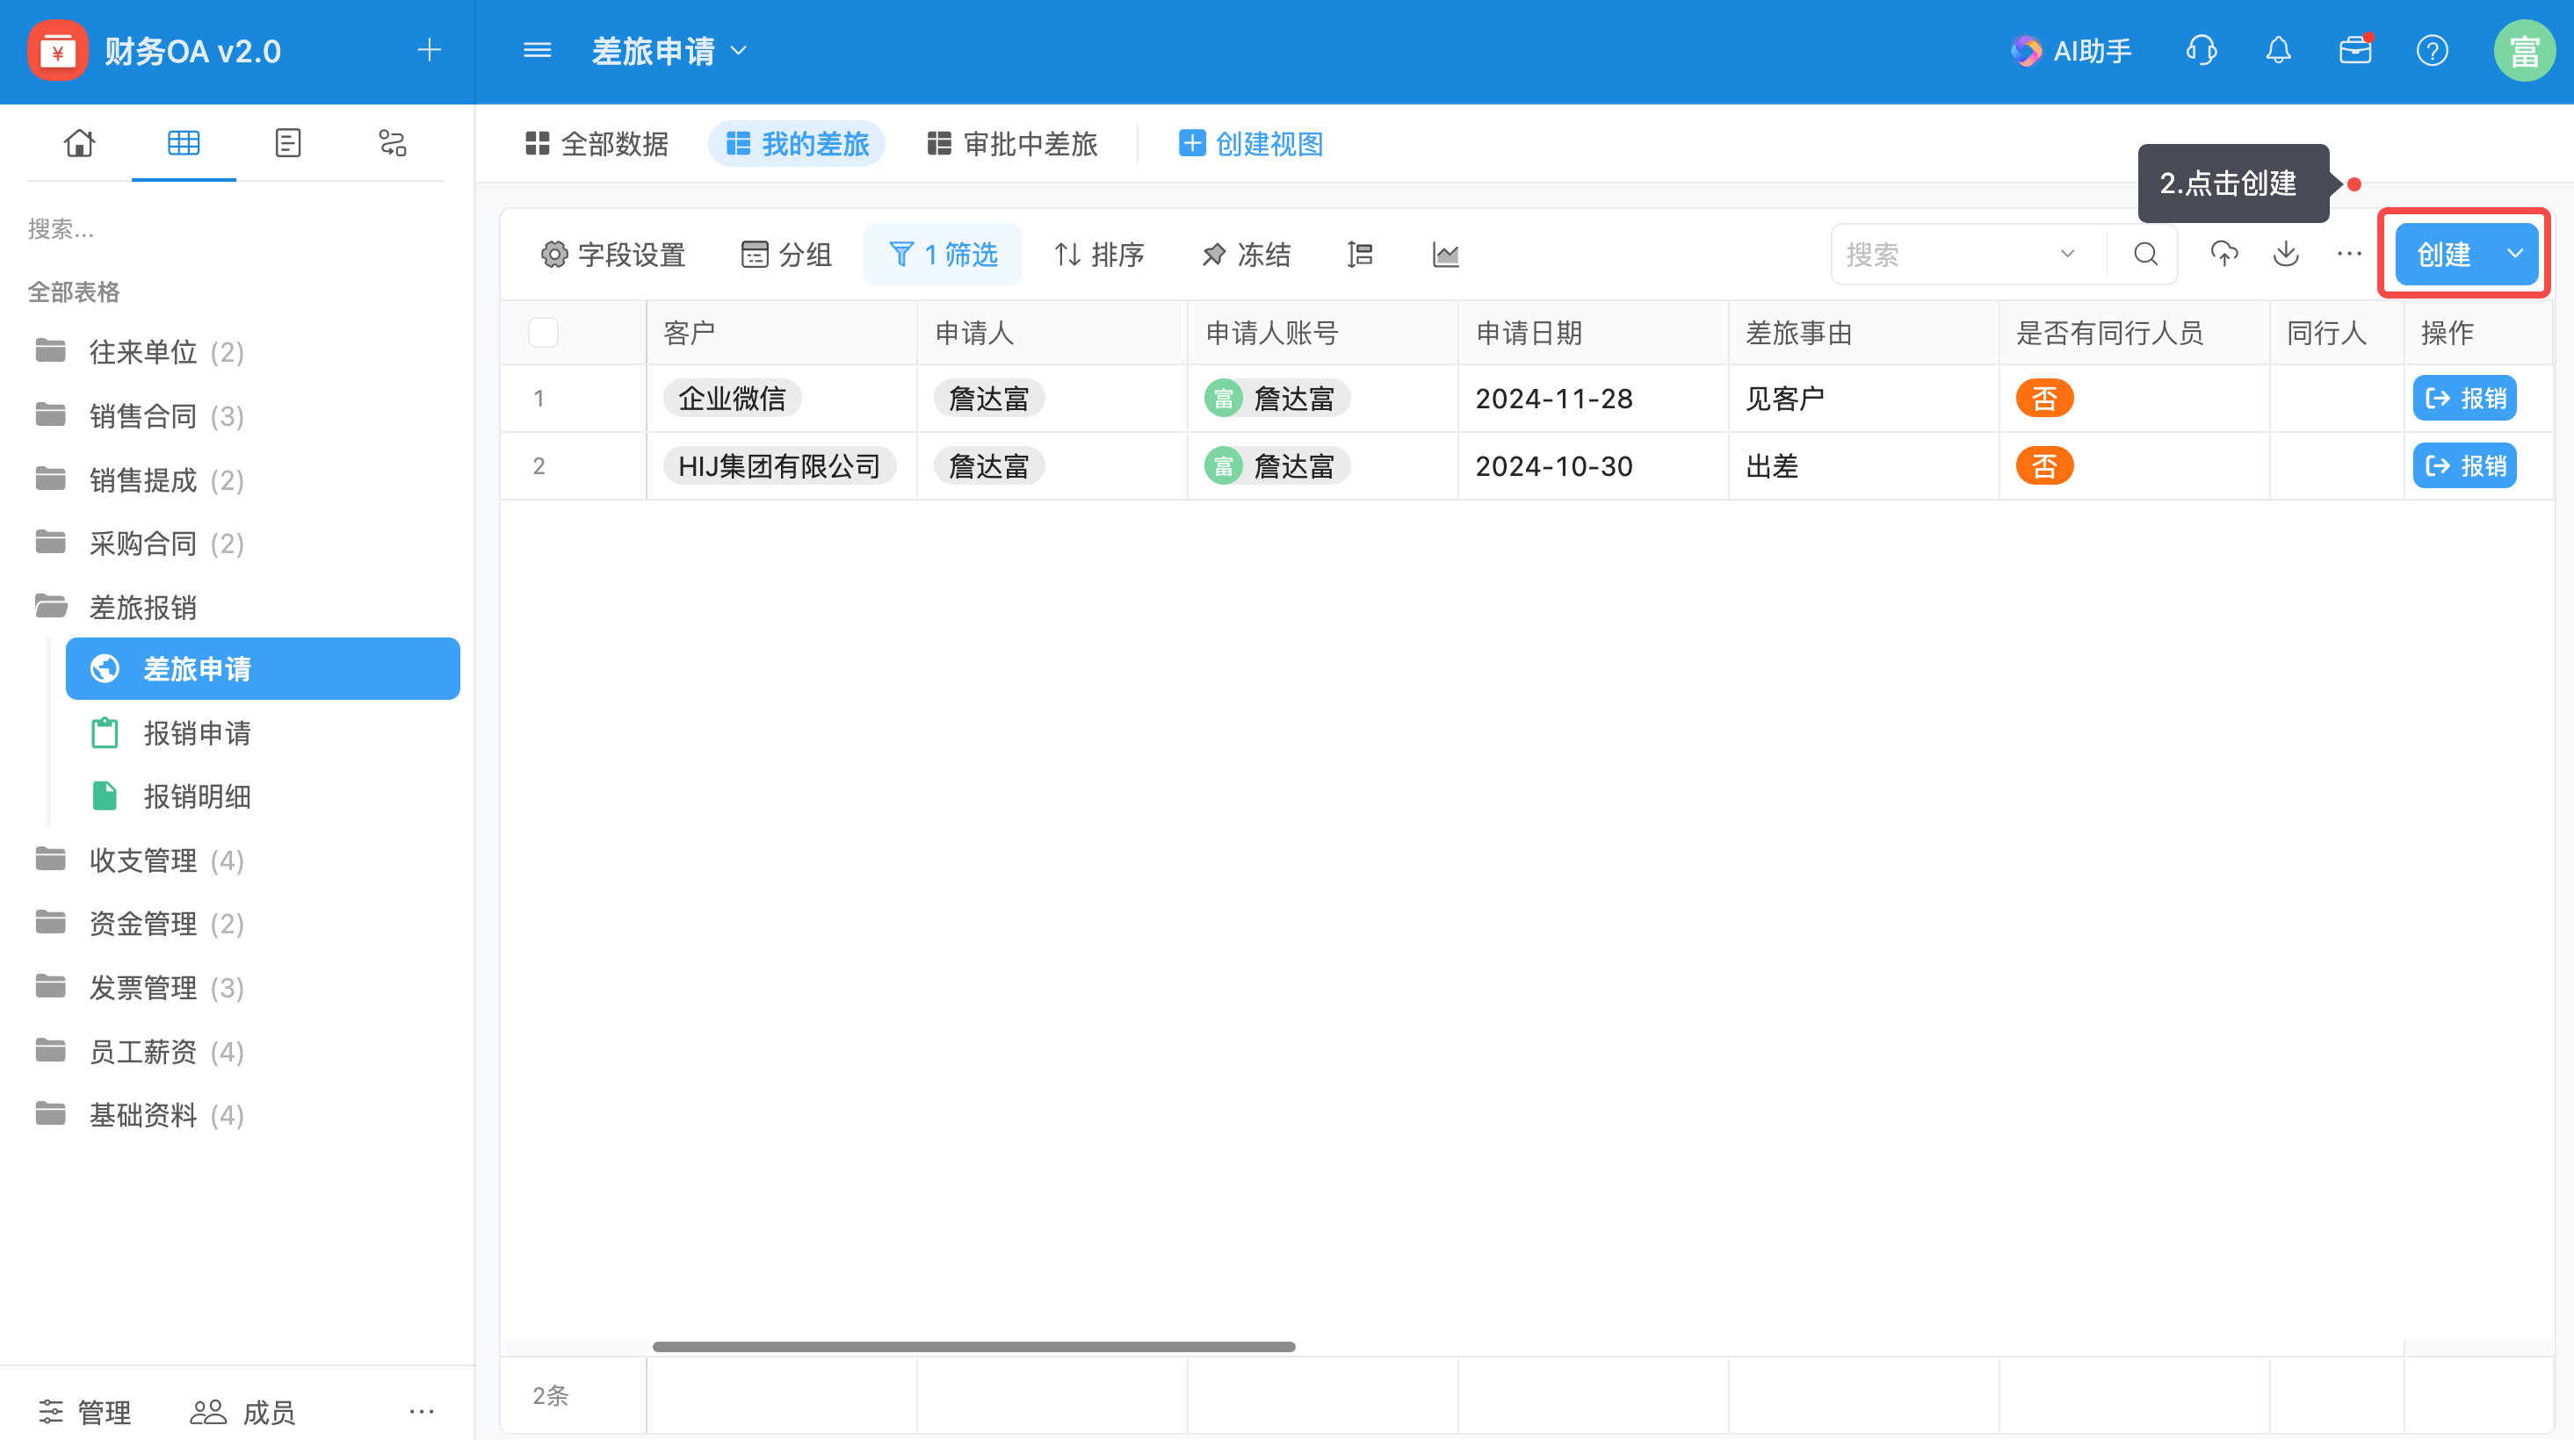Click the 出差 reason cell
This screenshot has width=2574, height=1440.
coord(1863,465)
